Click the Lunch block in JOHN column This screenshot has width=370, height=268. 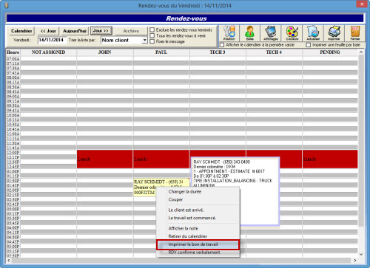coord(105,159)
